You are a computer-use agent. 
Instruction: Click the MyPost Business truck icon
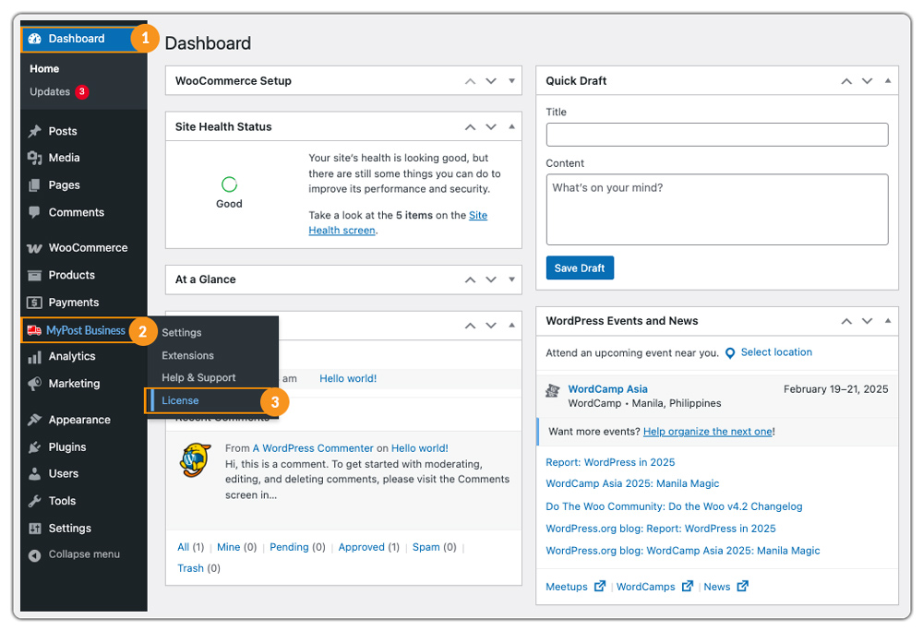click(x=34, y=330)
